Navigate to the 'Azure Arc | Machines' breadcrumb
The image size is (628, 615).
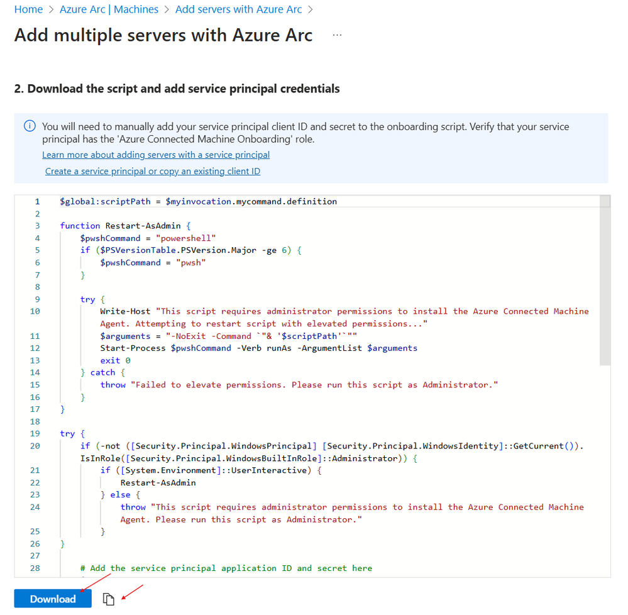coord(109,9)
